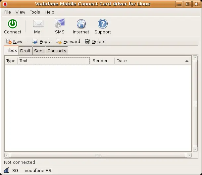Open the Tools menu
Image resolution: width=202 pixels, height=175 pixels.
click(35, 12)
